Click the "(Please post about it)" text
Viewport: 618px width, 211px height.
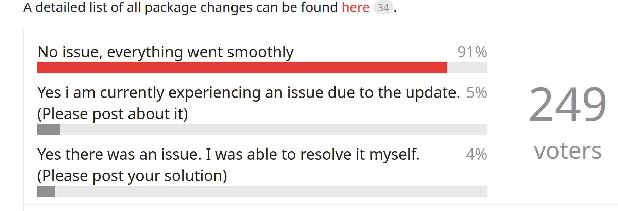113,114
